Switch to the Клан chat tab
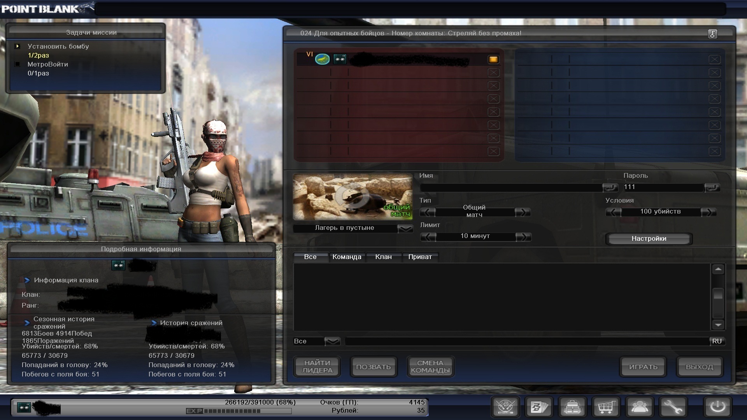 click(383, 257)
